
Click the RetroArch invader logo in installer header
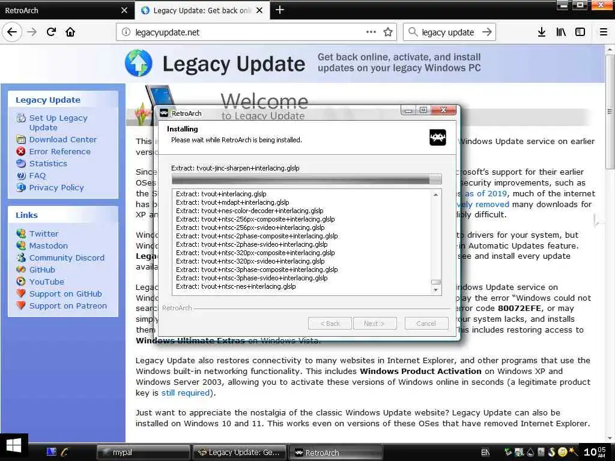pyautogui.click(x=438, y=137)
